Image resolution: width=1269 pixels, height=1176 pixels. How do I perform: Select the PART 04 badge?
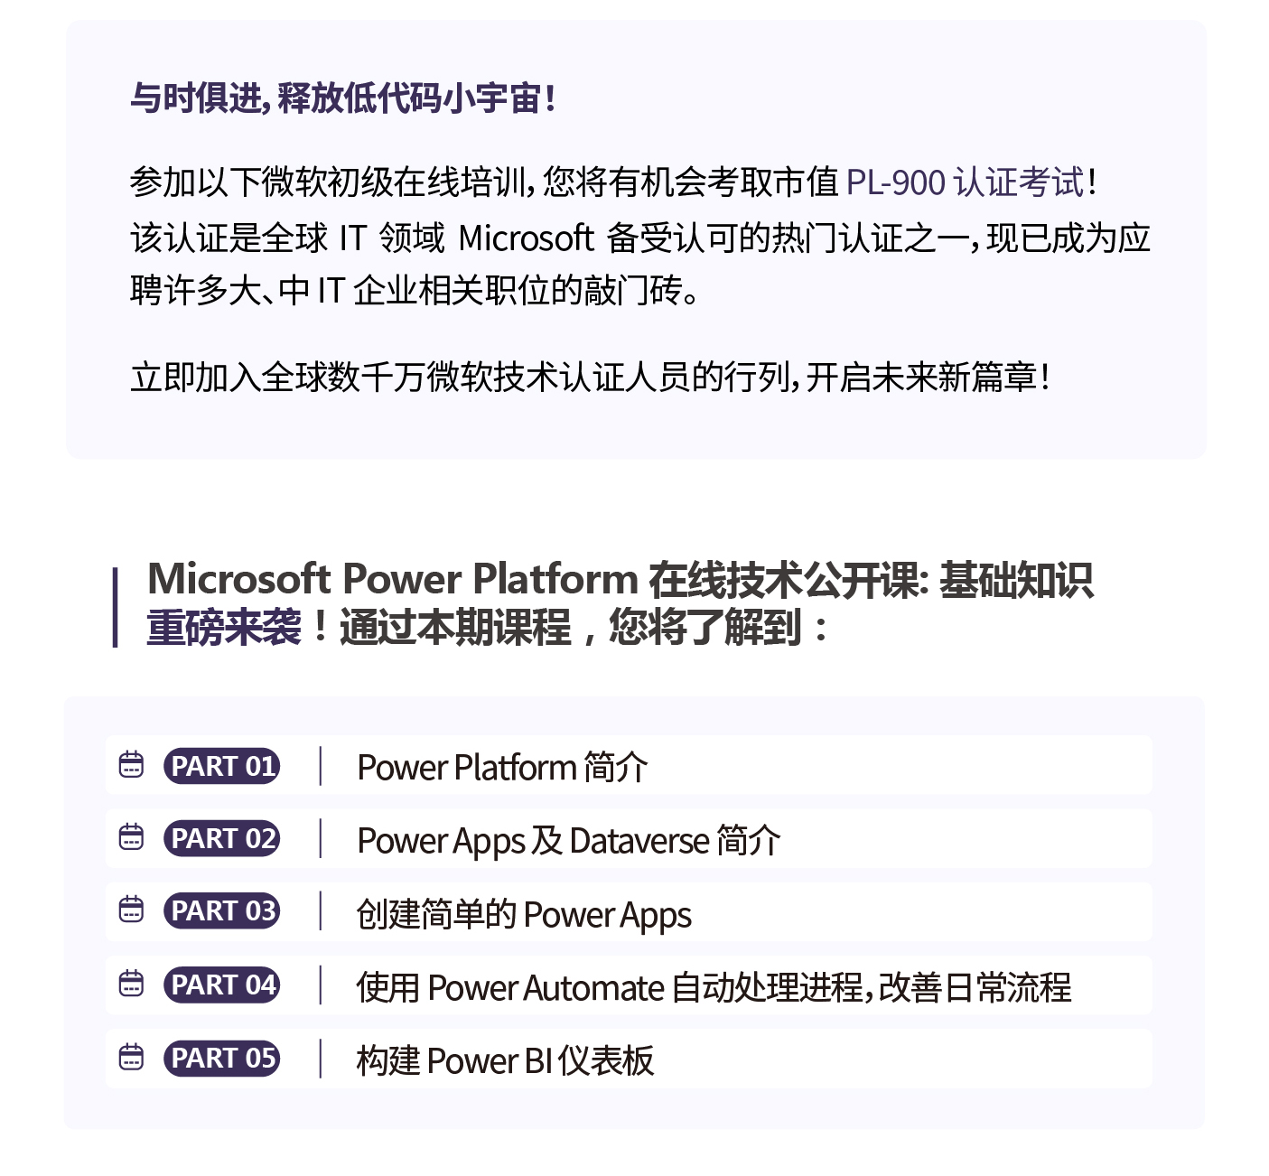[x=221, y=985]
